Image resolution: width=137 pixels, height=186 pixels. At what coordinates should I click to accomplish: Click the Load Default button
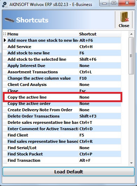[x=68, y=172]
